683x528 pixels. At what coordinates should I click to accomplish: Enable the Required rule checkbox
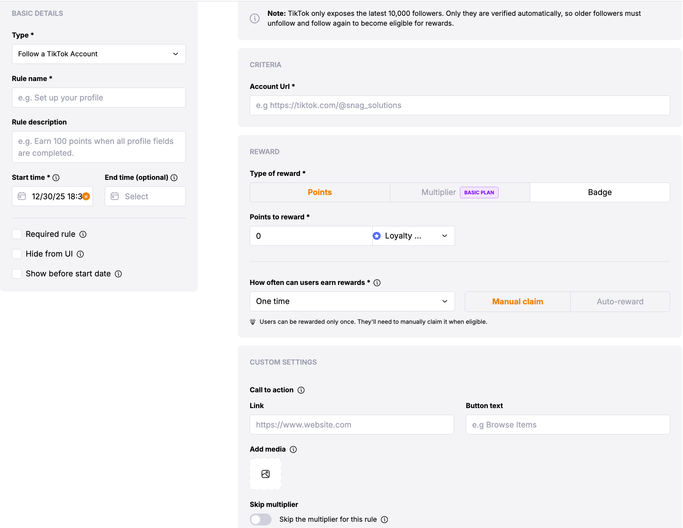tap(17, 234)
